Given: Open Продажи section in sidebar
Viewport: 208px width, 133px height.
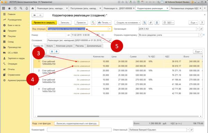Looking at the screenshot, I should coord(12,31).
